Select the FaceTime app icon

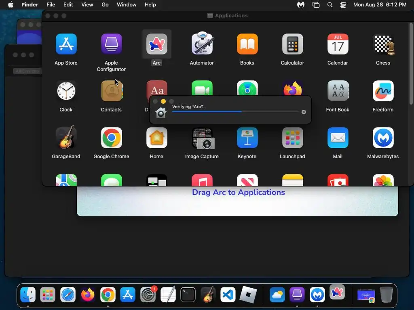(202, 88)
